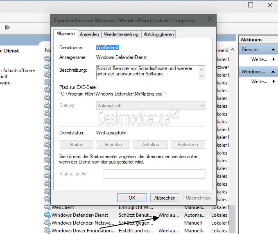Switch to the Anmelden tab
The width and height of the screenshot is (278, 234).
(89, 34)
